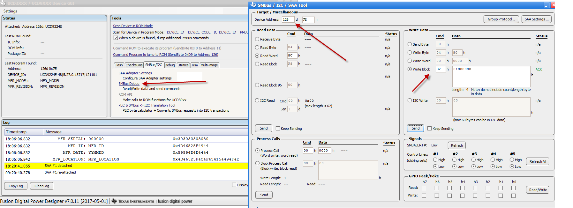Open the Settings menu

(10, 11)
